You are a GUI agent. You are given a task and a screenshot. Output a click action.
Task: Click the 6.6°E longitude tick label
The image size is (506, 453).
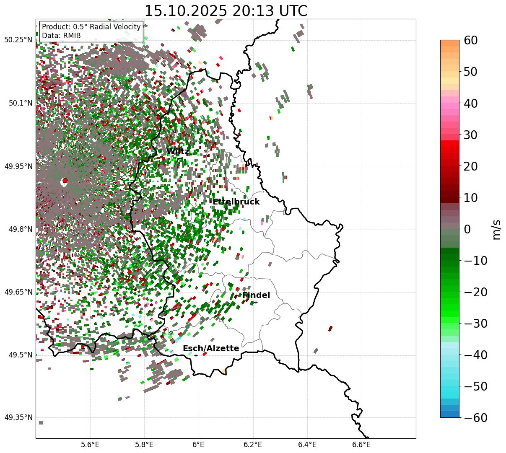(x=361, y=445)
